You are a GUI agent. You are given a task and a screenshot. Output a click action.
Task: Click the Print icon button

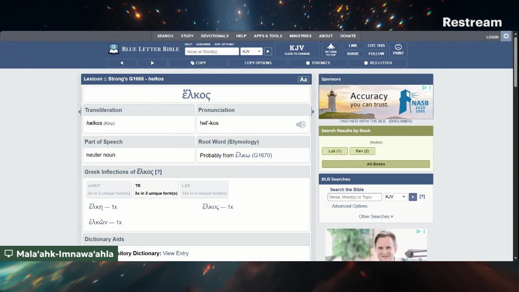pos(398,49)
